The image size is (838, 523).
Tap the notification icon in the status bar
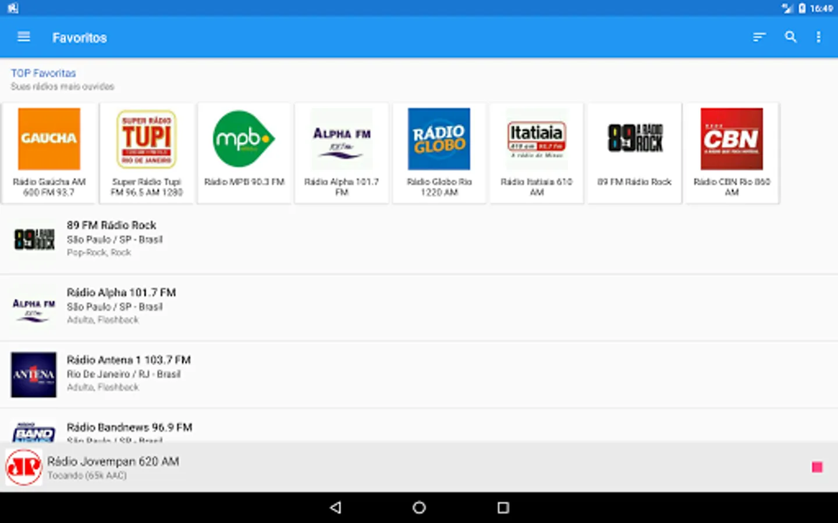tap(13, 8)
